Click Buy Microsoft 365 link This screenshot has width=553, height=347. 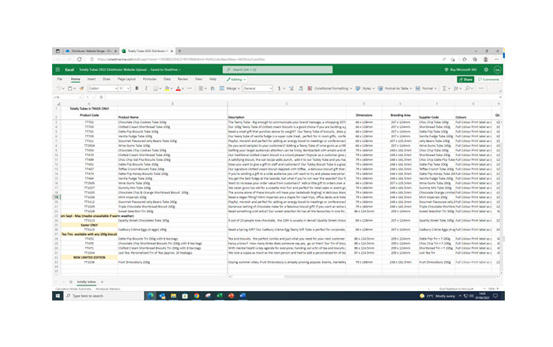tap(461, 69)
